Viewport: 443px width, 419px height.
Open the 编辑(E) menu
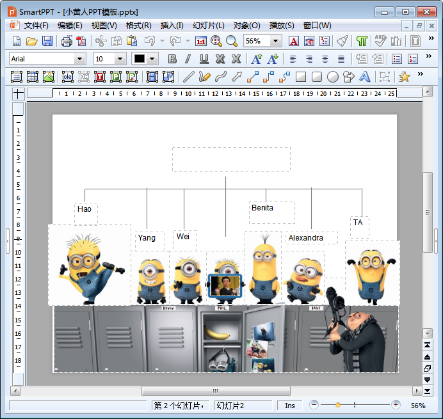tap(70, 26)
